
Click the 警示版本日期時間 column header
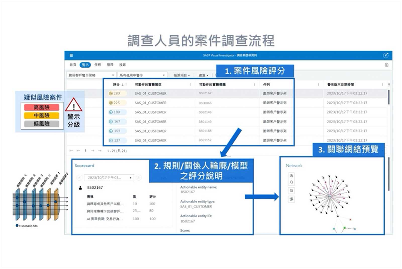click(340, 85)
